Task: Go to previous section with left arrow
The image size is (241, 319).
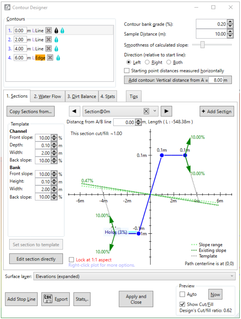Action: coord(74,111)
